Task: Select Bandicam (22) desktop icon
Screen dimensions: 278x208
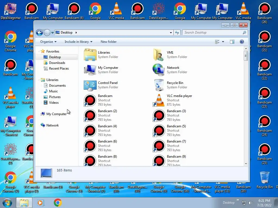Action: (x=264, y=69)
